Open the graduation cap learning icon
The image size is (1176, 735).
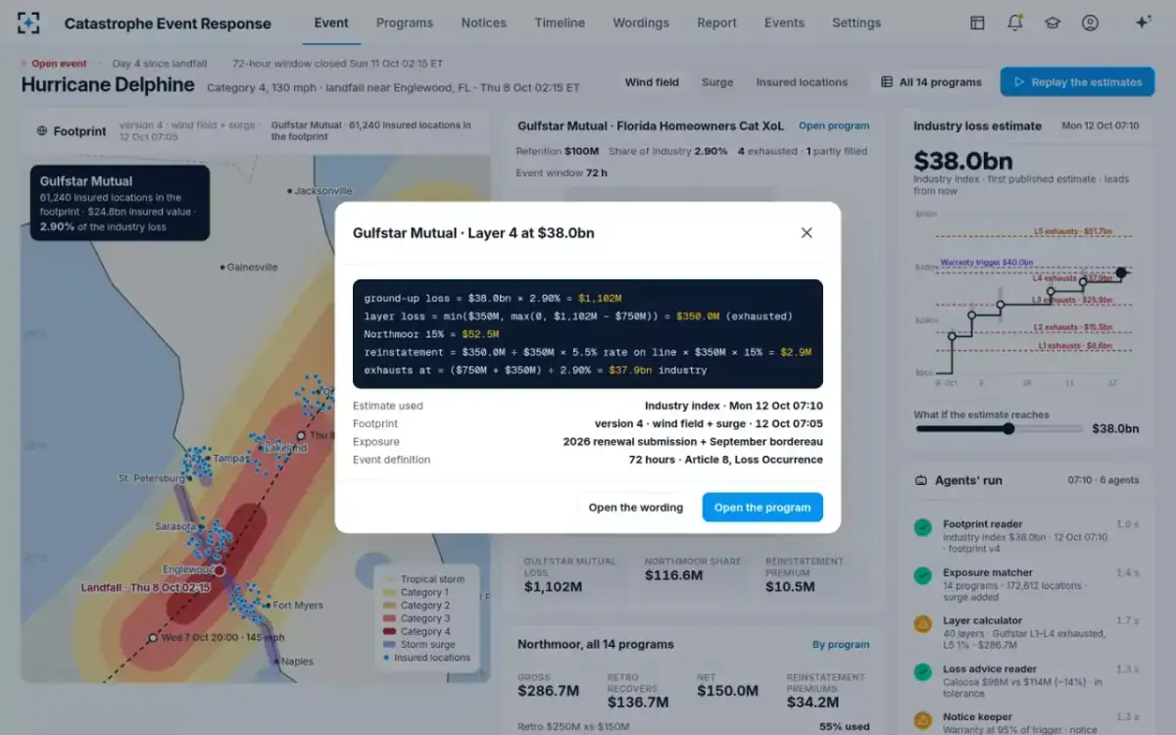1053,23
